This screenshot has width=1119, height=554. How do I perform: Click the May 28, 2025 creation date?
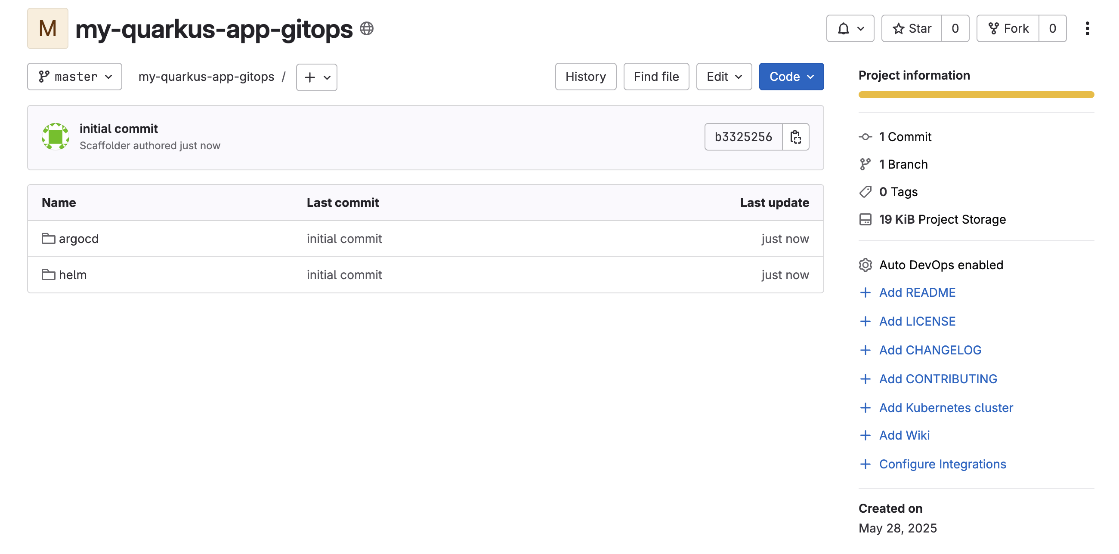897,528
